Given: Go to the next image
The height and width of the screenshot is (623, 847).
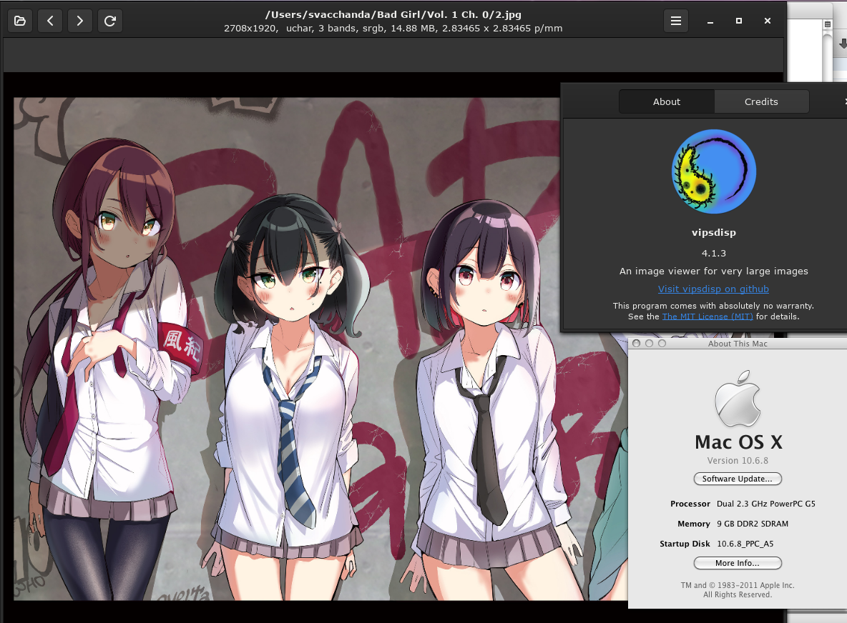Looking at the screenshot, I should [80, 21].
